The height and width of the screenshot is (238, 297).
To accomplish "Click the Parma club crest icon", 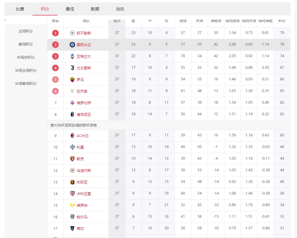I will [72, 217].
